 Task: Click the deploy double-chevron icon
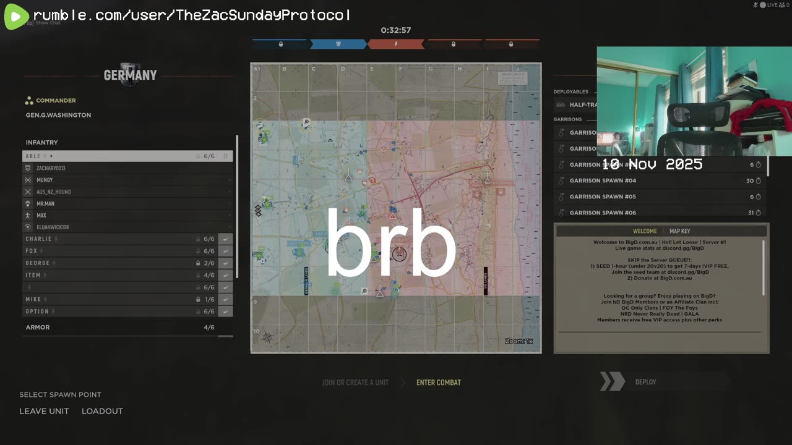tap(612, 382)
